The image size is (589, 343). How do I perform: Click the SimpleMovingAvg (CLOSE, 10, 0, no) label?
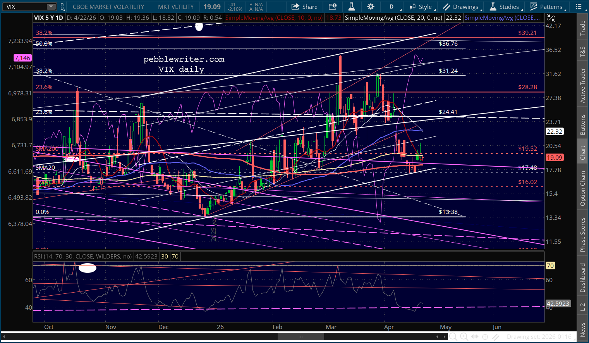coord(274,18)
